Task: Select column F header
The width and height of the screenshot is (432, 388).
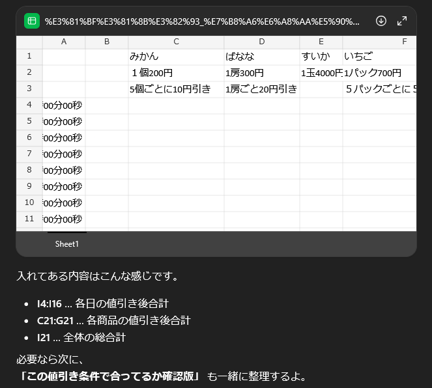Action: pyautogui.click(x=404, y=42)
